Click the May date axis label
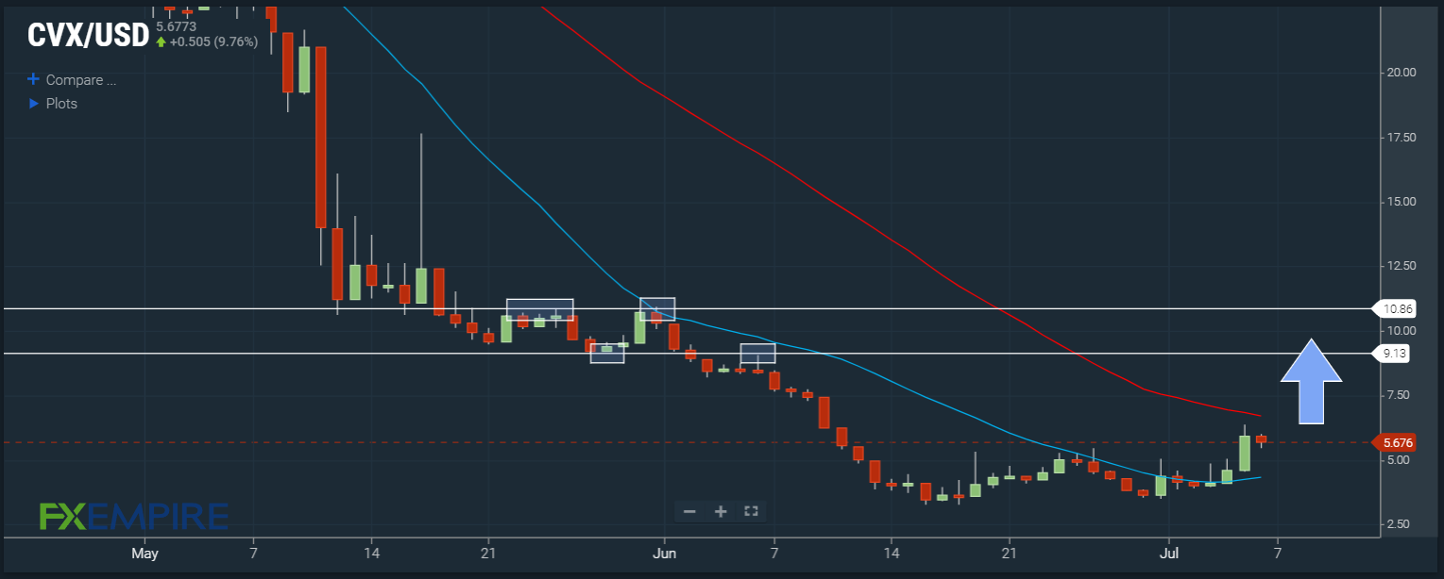Image resolution: width=1444 pixels, height=579 pixels. pos(144,553)
